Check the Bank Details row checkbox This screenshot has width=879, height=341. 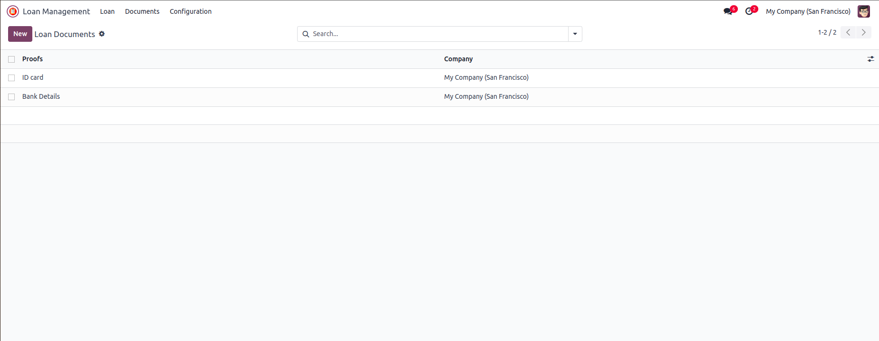[x=11, y=97]
